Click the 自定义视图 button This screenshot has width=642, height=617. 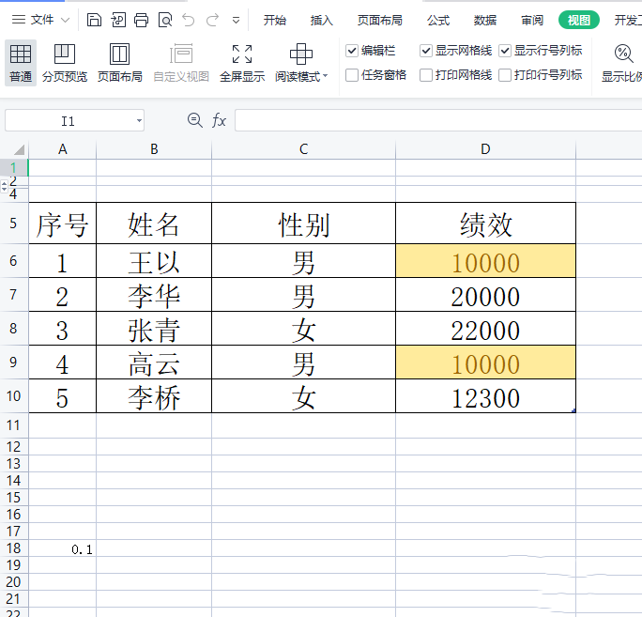tap(181, 63)
